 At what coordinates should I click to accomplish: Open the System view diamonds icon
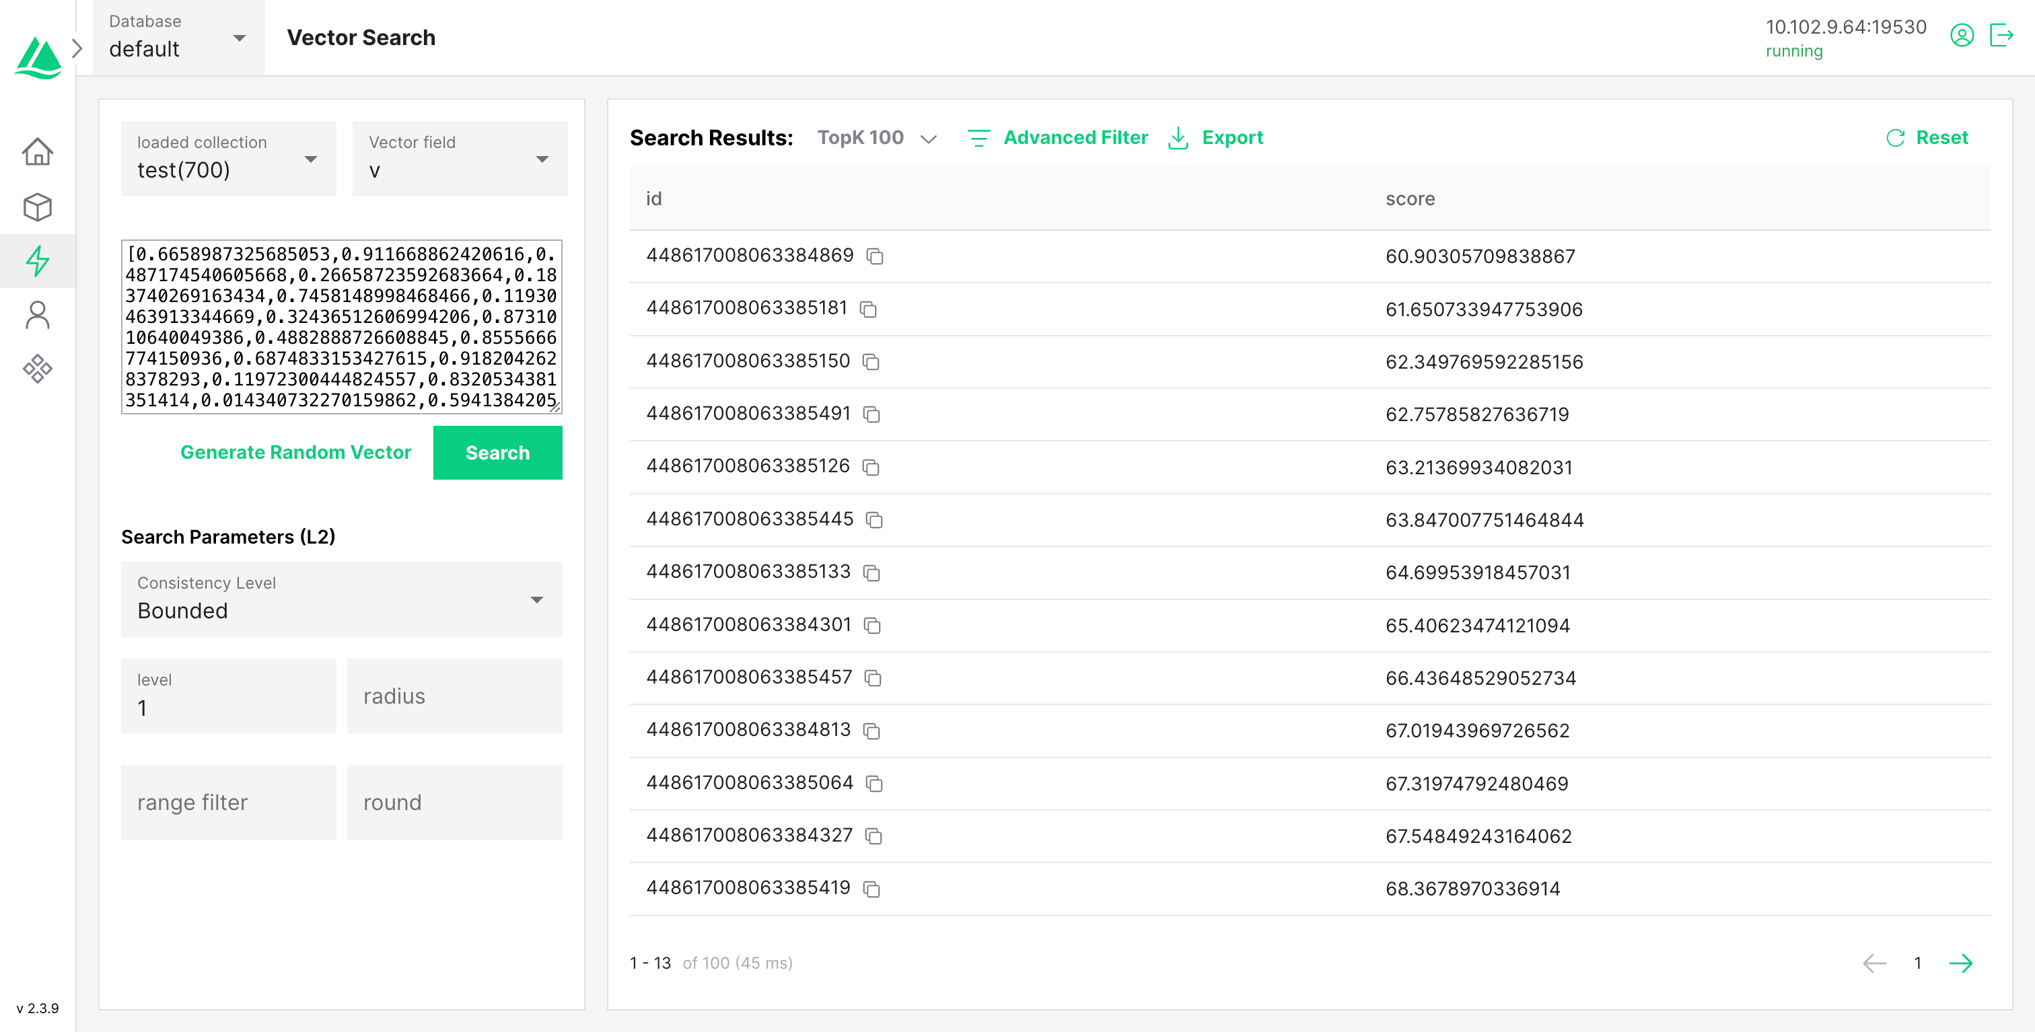point(37,369)
